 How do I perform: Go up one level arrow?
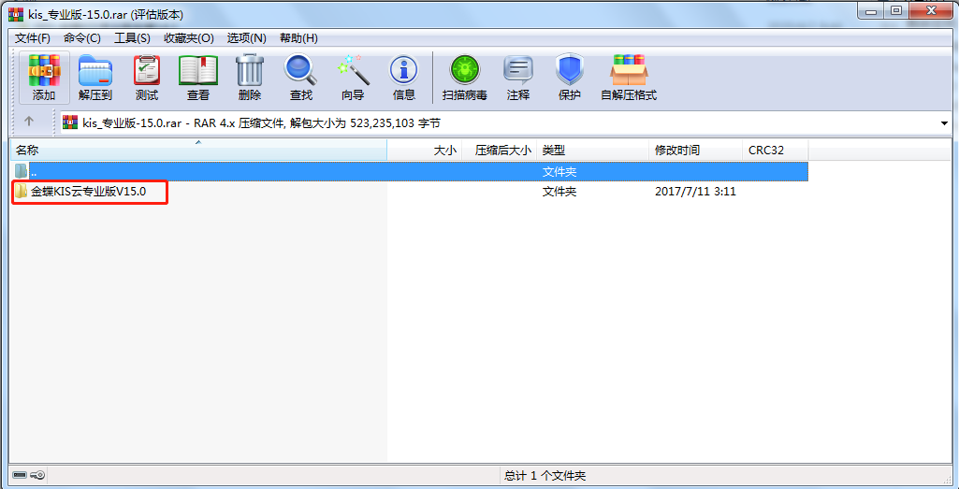[29, 122]
